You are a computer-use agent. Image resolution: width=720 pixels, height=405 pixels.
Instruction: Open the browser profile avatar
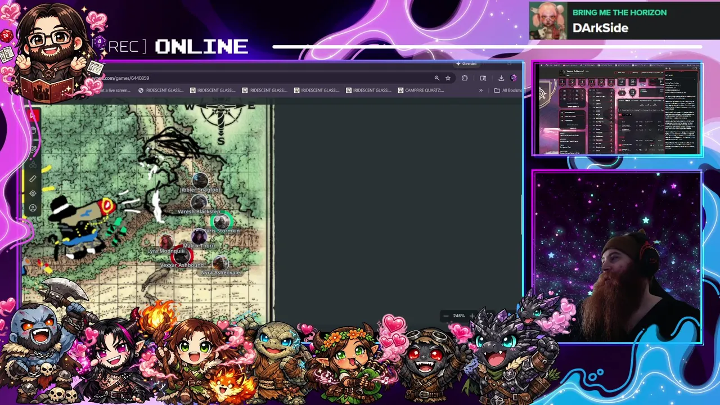coord(514,78)
